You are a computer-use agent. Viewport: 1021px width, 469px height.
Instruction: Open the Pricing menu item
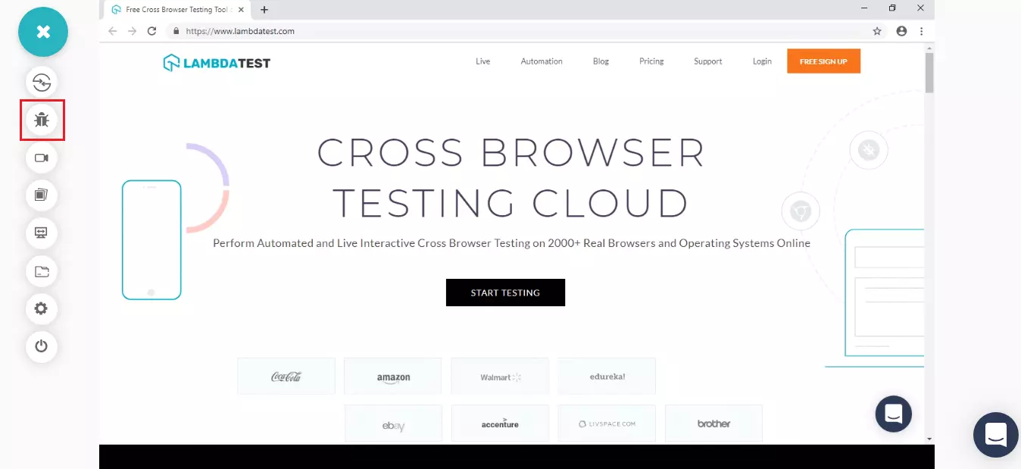point(651,61)
